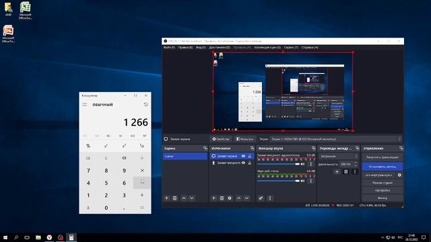Click calculator backspace key
Viewport: 431px width, 242px height.
coord(124,158)
